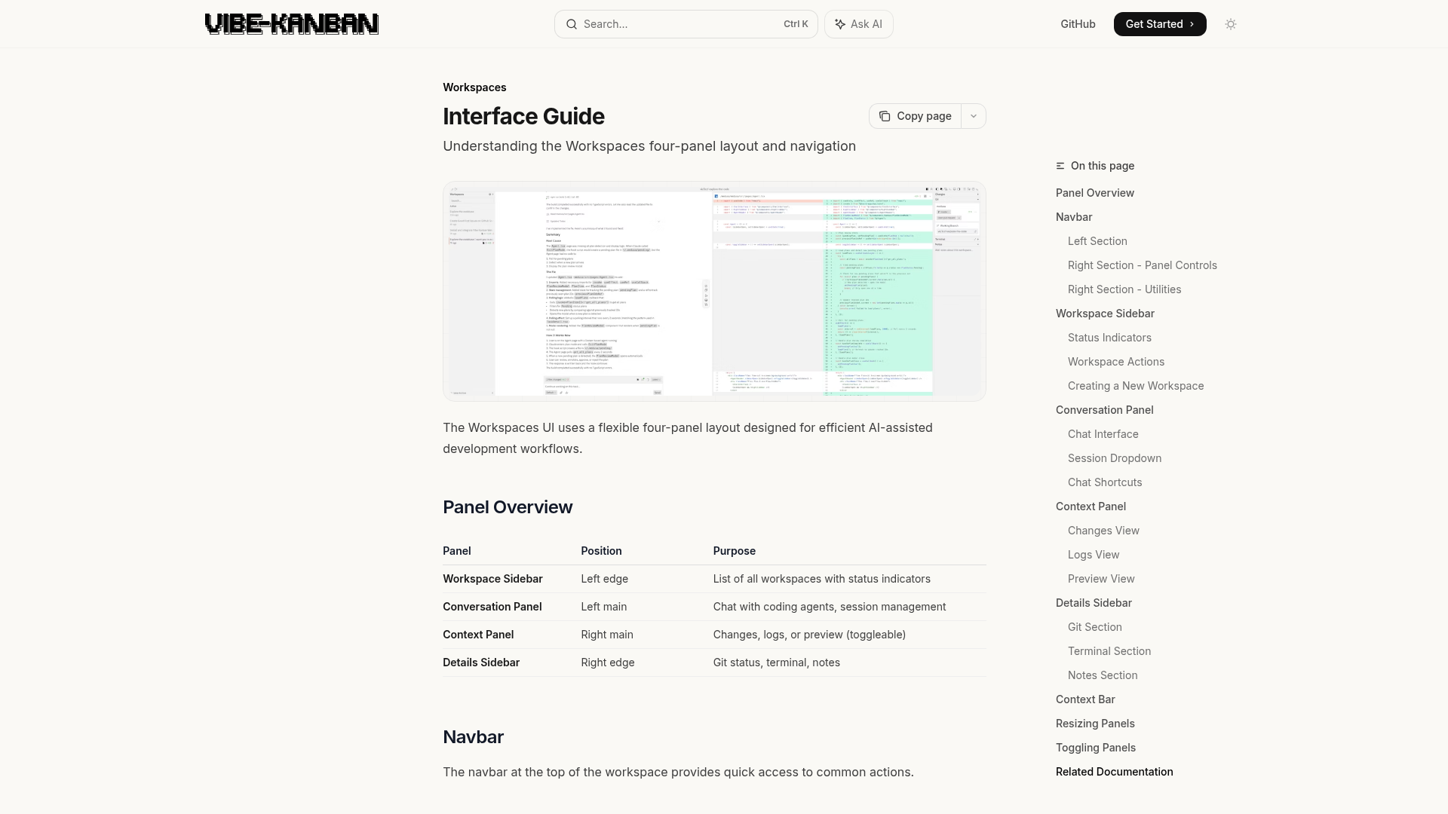Click the magnifier icon in search bar

click(x=572, y=24)
